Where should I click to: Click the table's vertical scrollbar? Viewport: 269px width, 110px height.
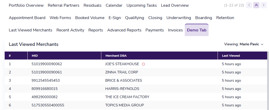pos(268,82)
